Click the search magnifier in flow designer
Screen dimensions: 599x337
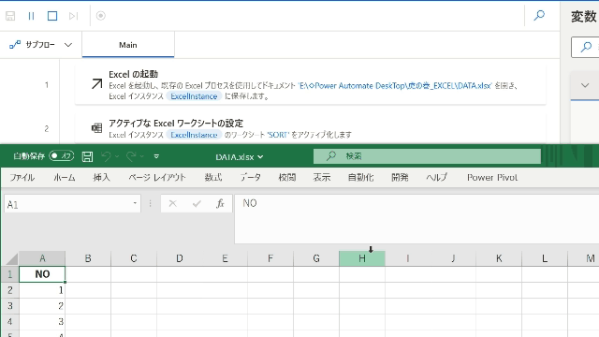click(539, 15)
